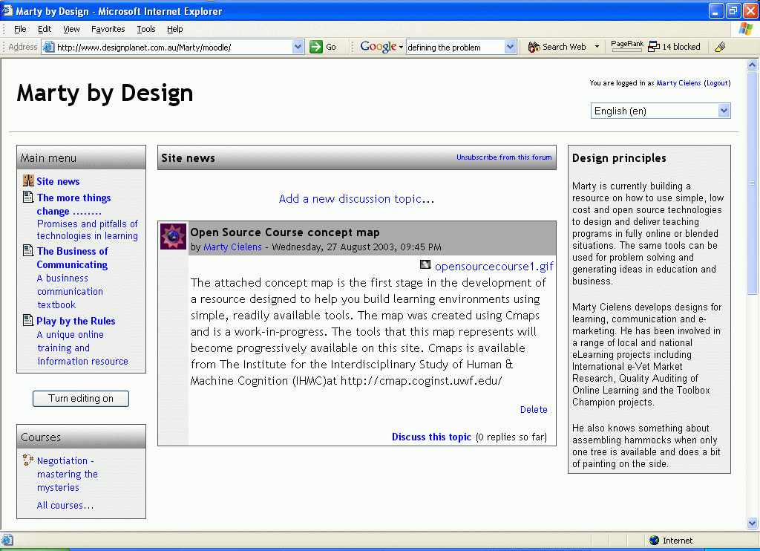Open the Favorites menu
This screenshot has height=551, width=760.
tap(108, 29)
